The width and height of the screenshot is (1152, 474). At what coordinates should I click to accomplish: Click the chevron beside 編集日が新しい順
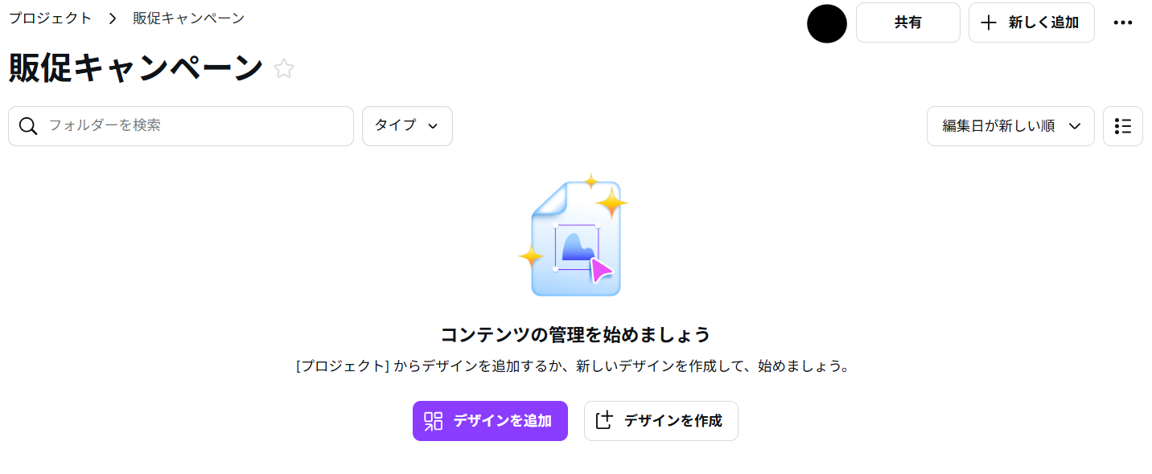pyautogui.click(x=1075, y=126)
